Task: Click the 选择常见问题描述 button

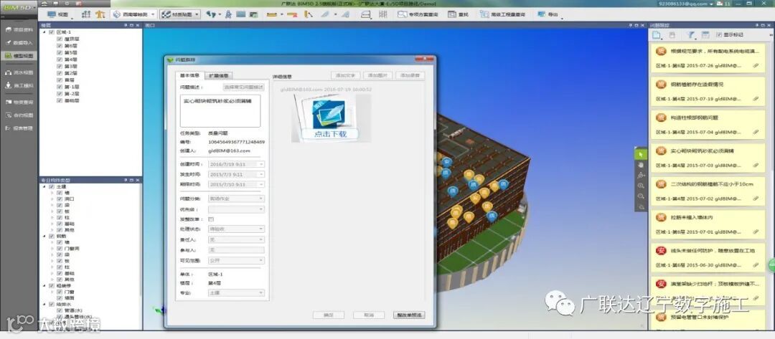Action: 244,87
